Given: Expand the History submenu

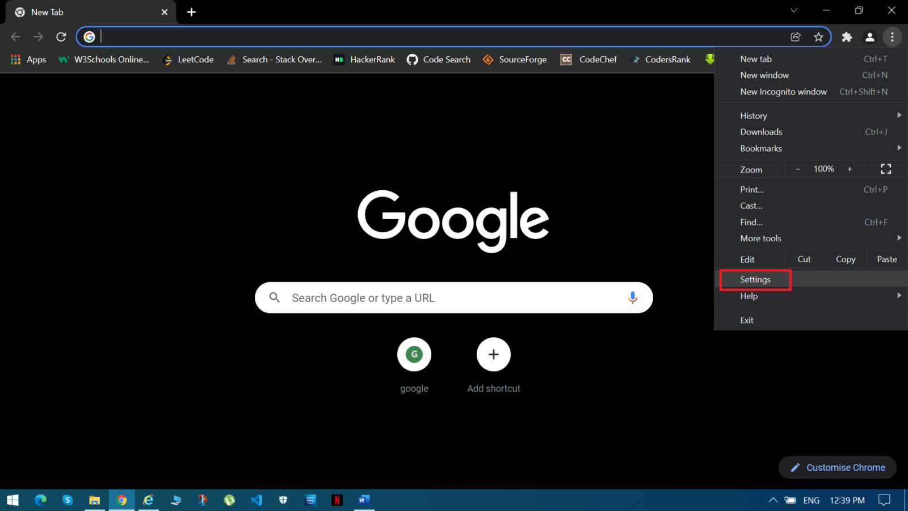Looking at the screenshot, I should (753, 115).
